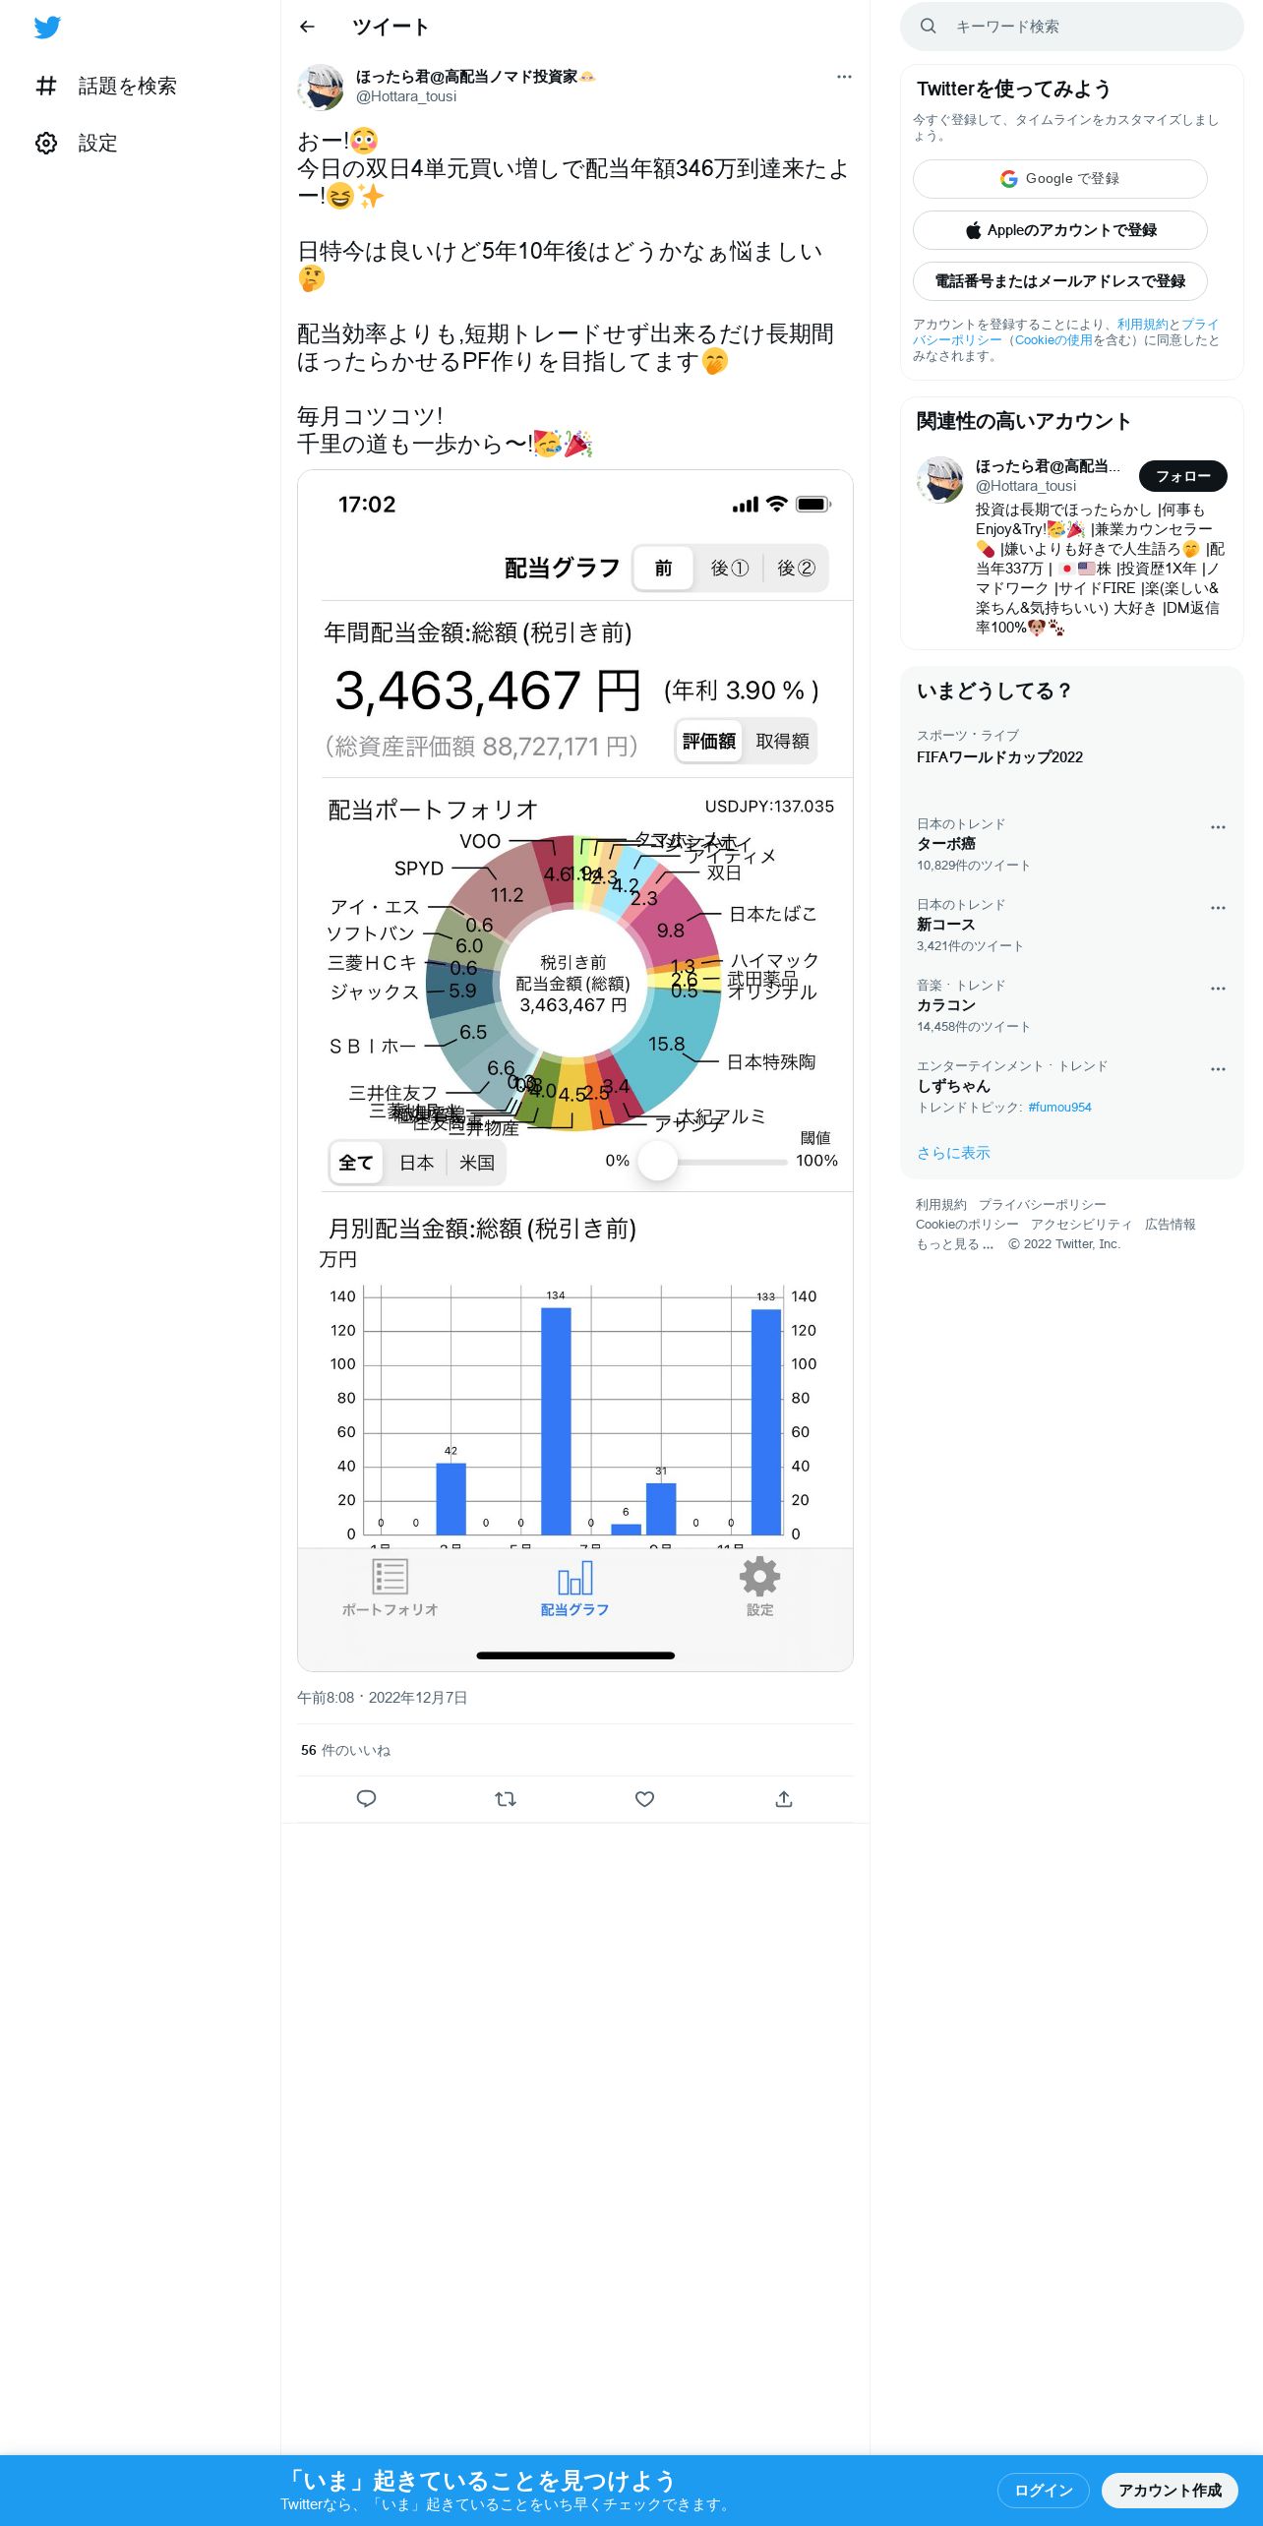Image resolution: width=1263 pixels, height=2526 pixels.
Task: Open the Cookieの使用 link
Action: click(x=1053, y=339)
